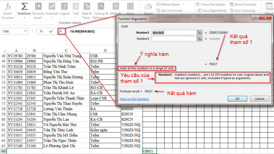Open the More Functions icon
This screenshot has width=274, height=154.
(130, 7)
